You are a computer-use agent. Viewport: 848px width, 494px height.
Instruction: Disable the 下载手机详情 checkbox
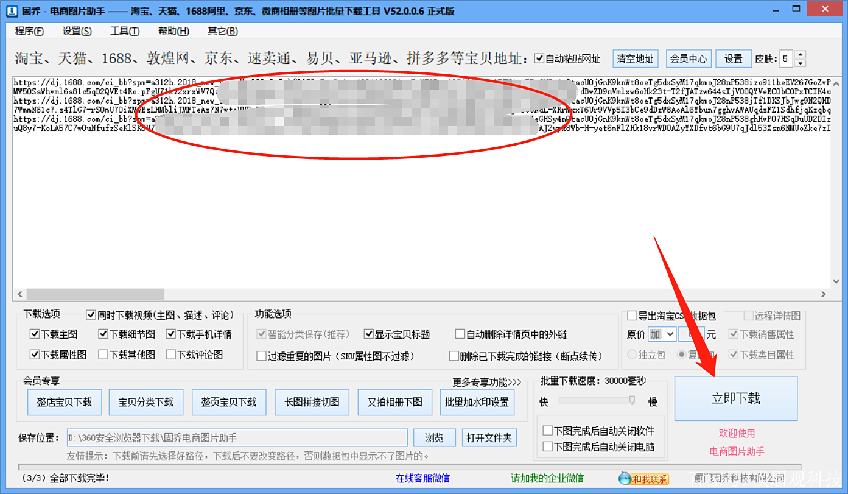click(171, 334)
